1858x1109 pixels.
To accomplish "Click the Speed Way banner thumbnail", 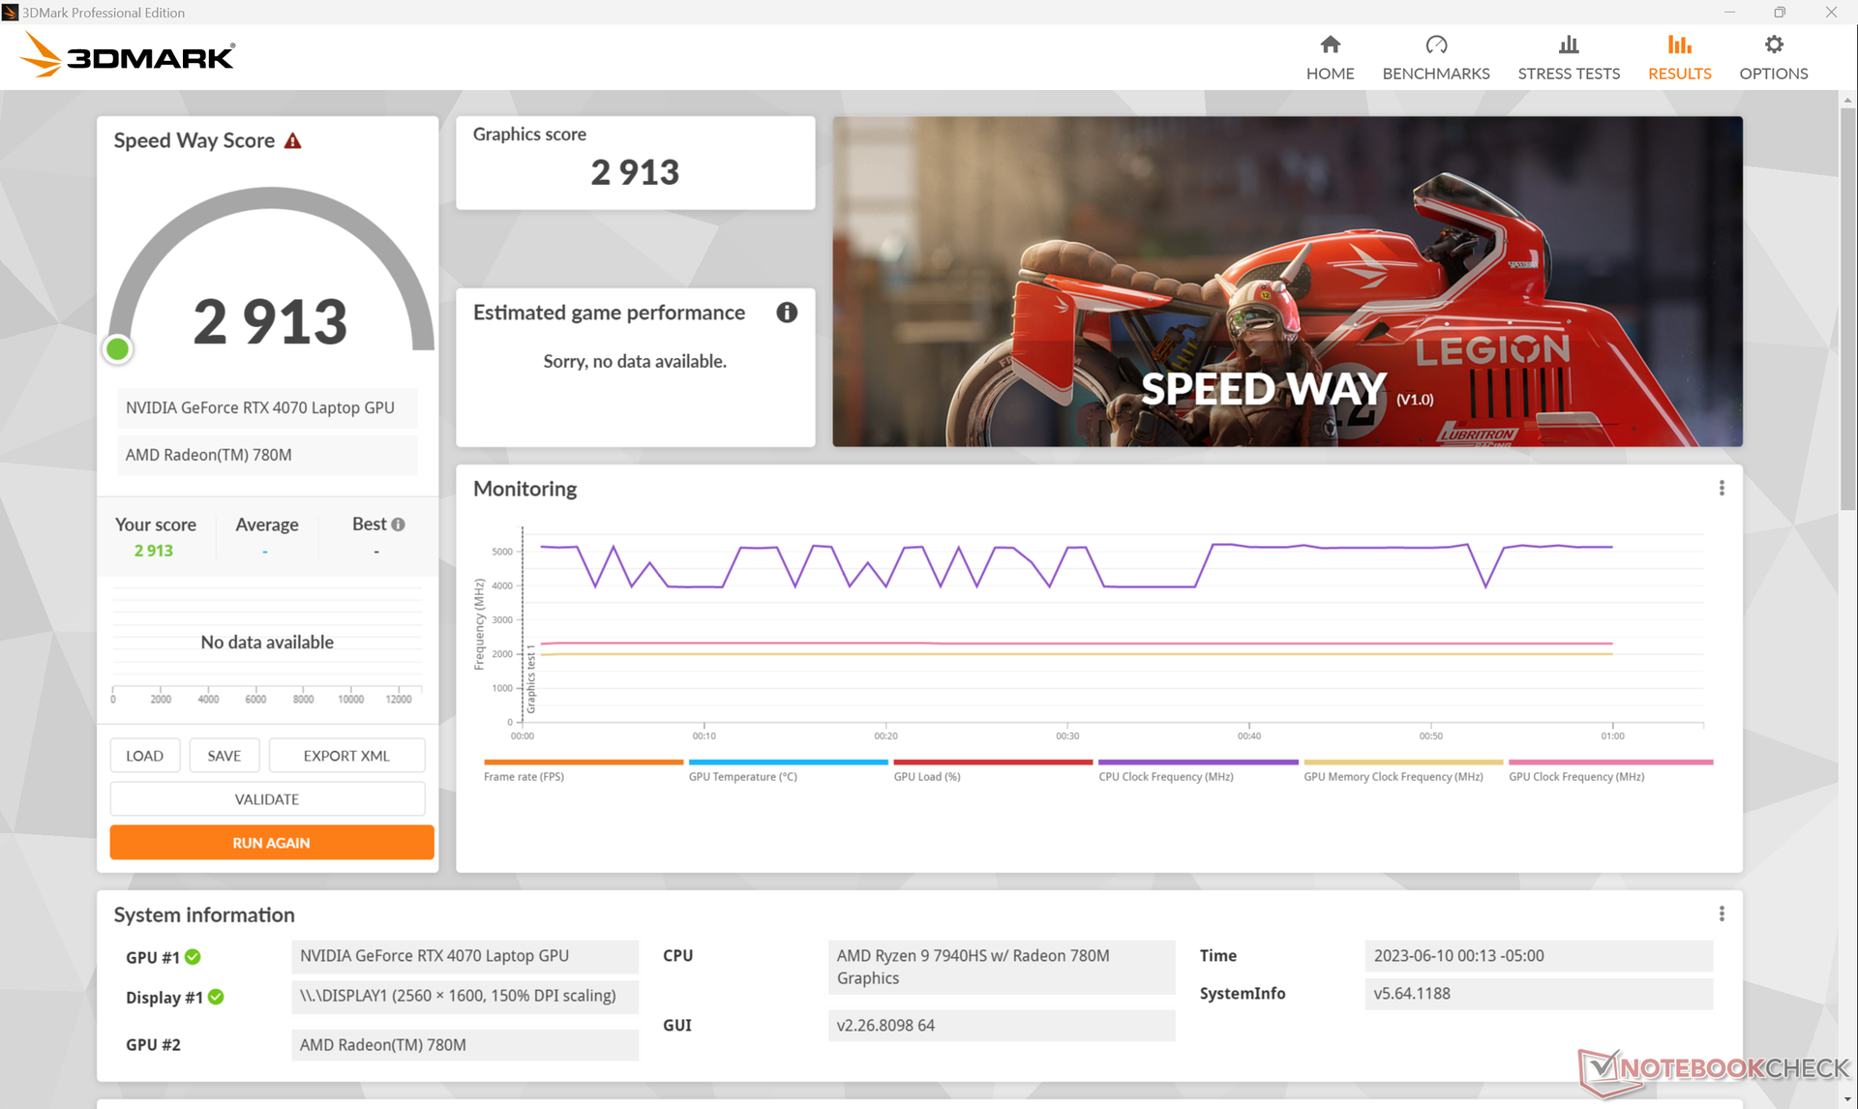I will click(1287, 282).
